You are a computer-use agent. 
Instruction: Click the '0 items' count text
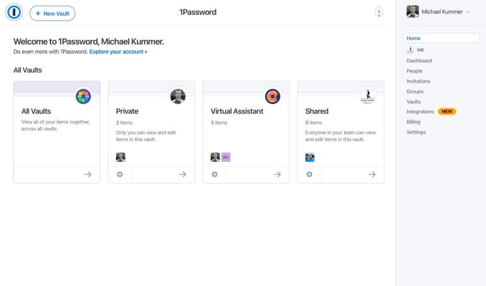pos(313,123)
